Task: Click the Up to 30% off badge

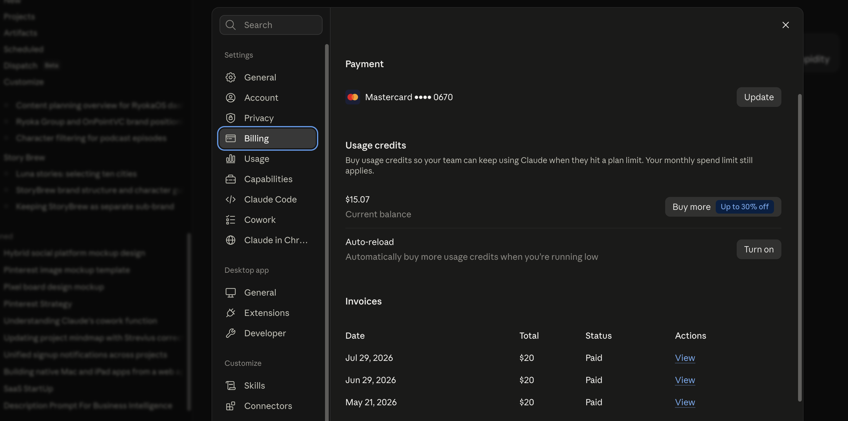Action: [x=745, y=207]
